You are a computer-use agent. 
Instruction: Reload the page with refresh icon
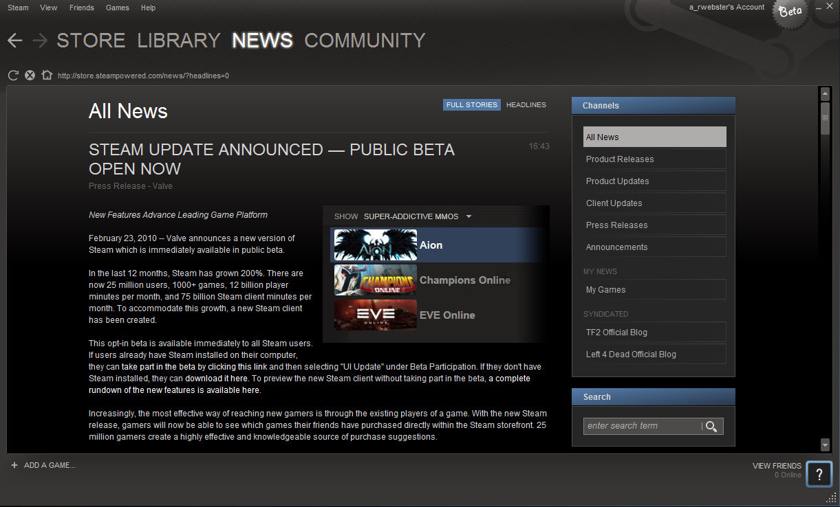point(13,76)
